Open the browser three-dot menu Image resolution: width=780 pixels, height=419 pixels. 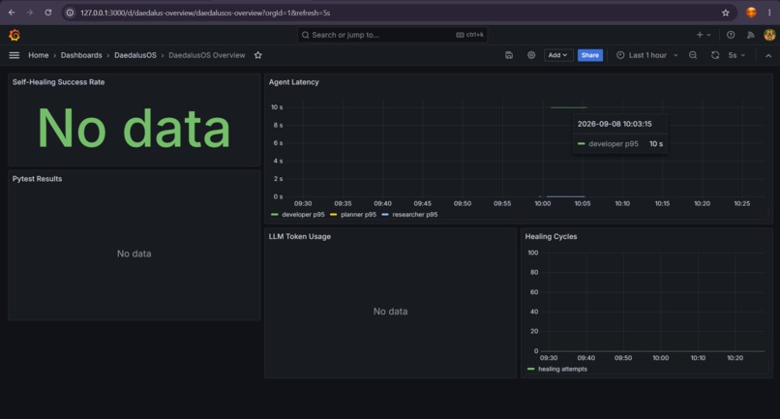[x=769, y=13]
